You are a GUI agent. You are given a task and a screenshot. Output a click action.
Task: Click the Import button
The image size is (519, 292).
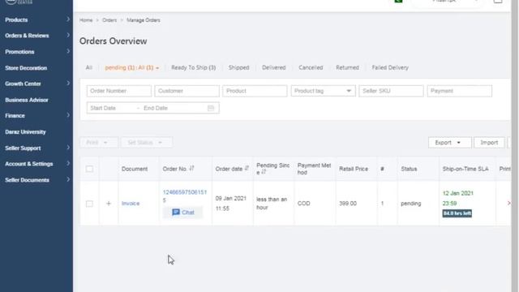click(489, 143)
